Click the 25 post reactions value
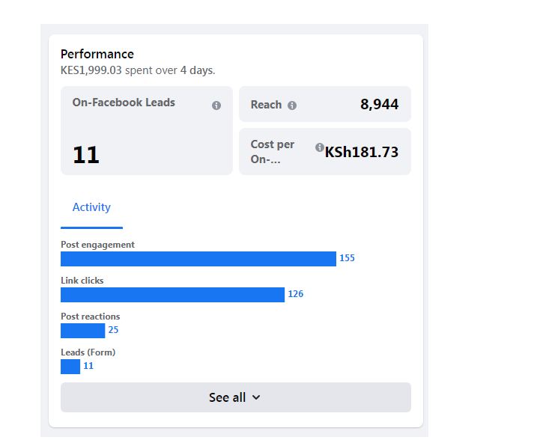537x440 pixels. point(113,330)
